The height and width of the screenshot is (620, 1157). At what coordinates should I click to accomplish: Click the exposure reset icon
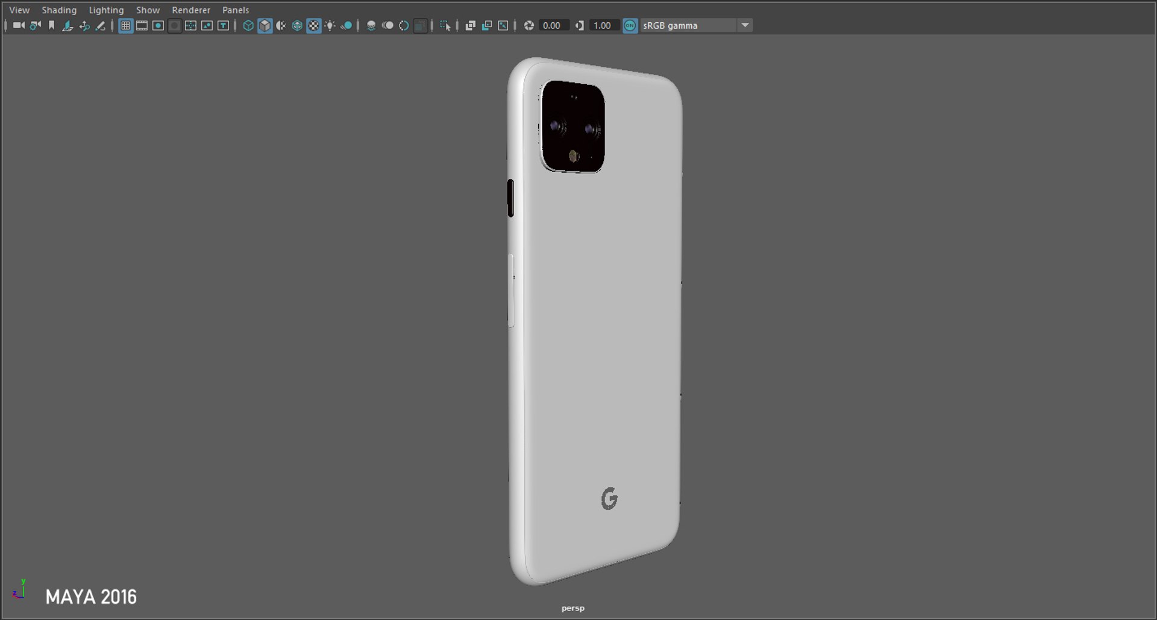pyautogui.click(x=529, y=25)
